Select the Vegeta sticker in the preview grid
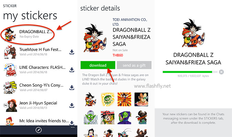This screenshot has width=232, height=137. click(141, 99)
